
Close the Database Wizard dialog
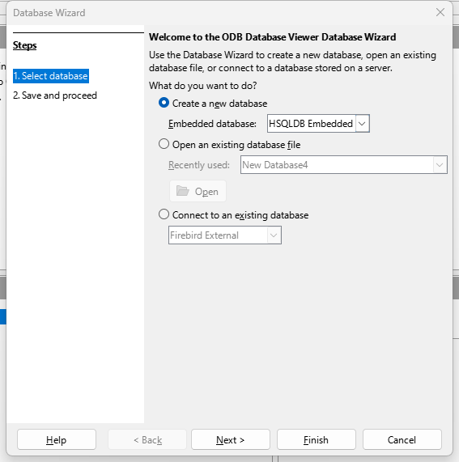pyautogui.click(x=440, y=12)
